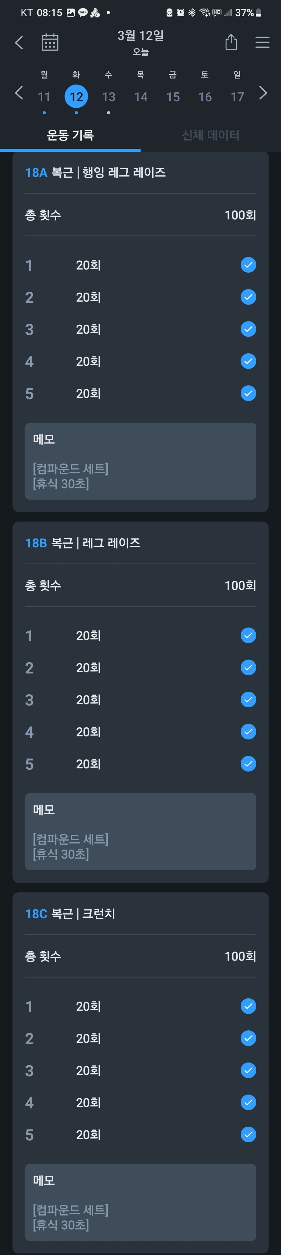The image size is (281, 1255).
Task: Open 18C 복근 크런치 exercise title
Action: pyautogui.click(x=70, y=914)
